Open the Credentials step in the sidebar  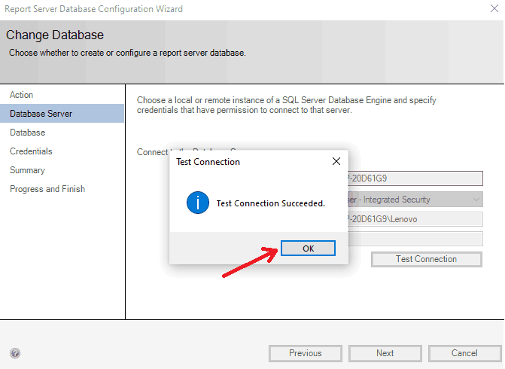31,151
